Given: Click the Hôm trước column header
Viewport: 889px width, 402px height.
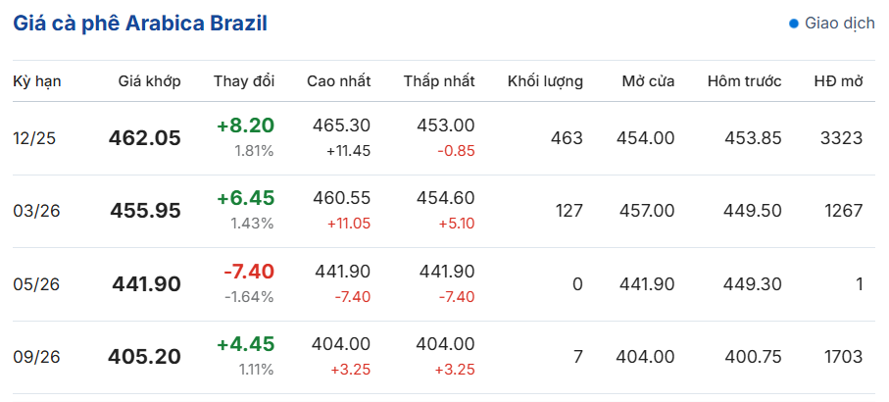Looking at the screenshot, I should click(744, 81).
